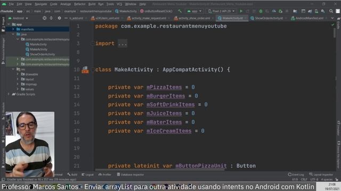
Task: Expand Gradle Scripts node
Action: 9,94
